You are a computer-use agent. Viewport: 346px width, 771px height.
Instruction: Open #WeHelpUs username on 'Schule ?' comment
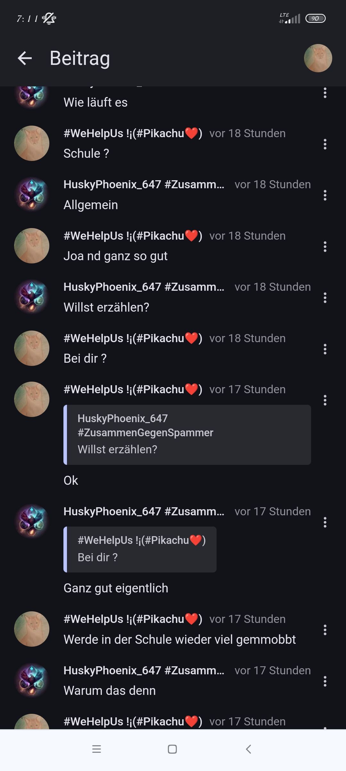tap(133, 133)
